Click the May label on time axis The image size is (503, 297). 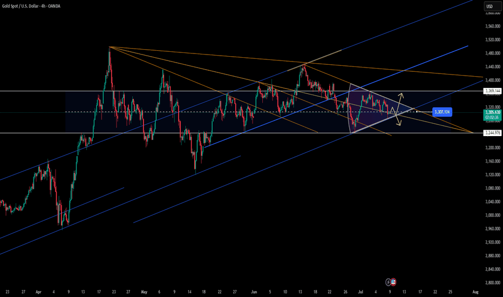144,292
